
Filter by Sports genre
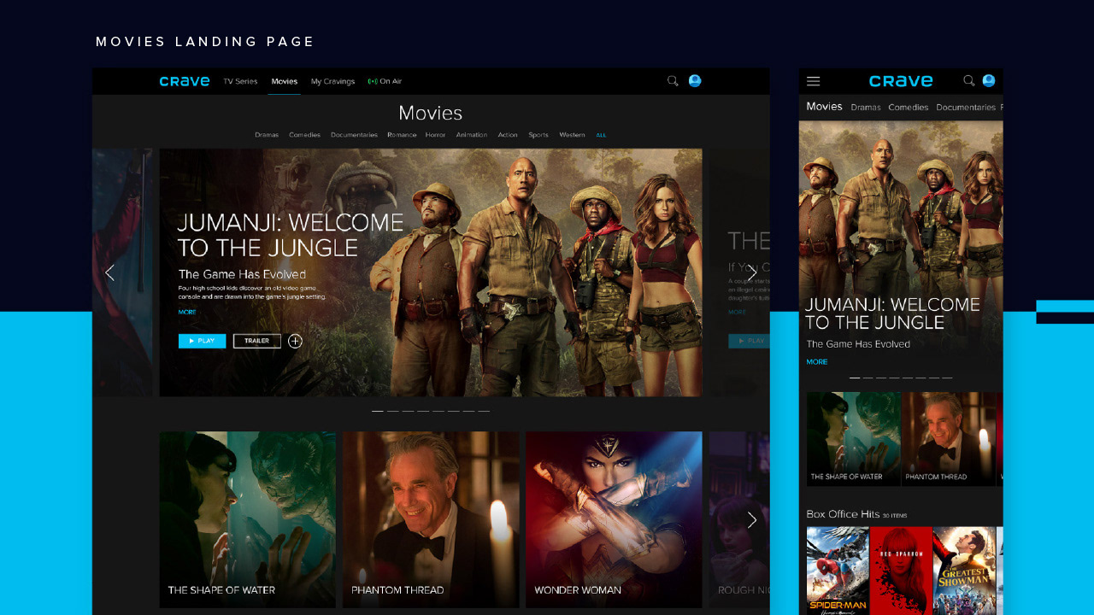538,135
